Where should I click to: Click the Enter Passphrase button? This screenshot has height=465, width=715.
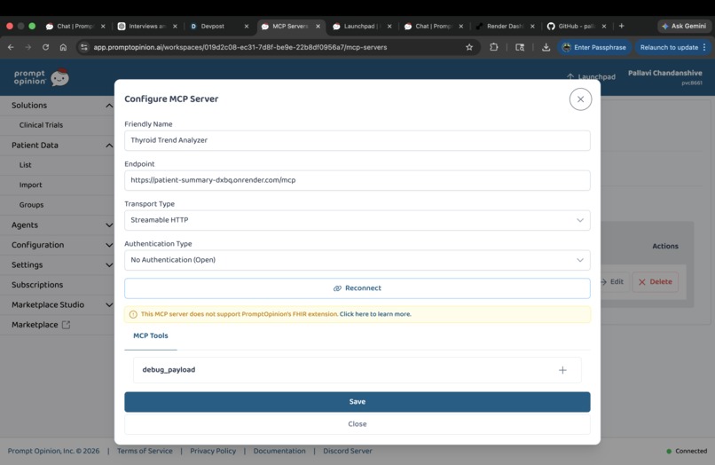click(x=594, y=47)
